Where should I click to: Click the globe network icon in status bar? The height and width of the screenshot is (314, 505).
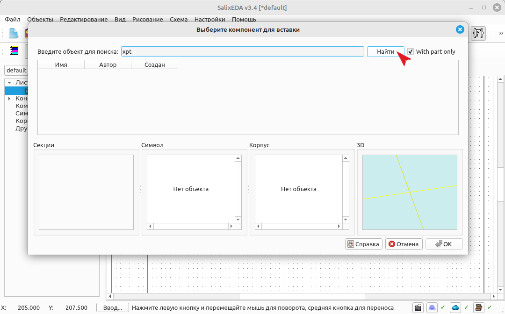[432, 307]
